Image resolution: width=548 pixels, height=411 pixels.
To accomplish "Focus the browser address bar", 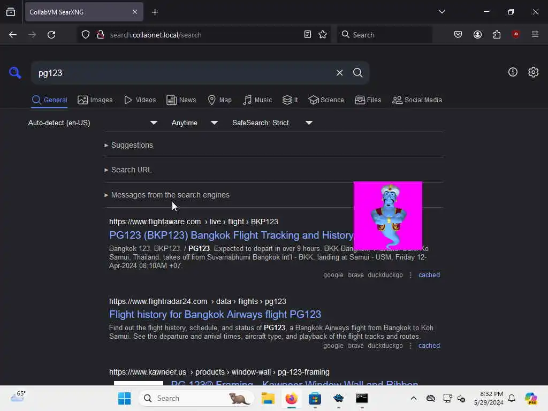I will click(x=204, y=35).
